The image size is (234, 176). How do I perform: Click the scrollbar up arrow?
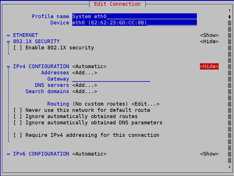229,10
